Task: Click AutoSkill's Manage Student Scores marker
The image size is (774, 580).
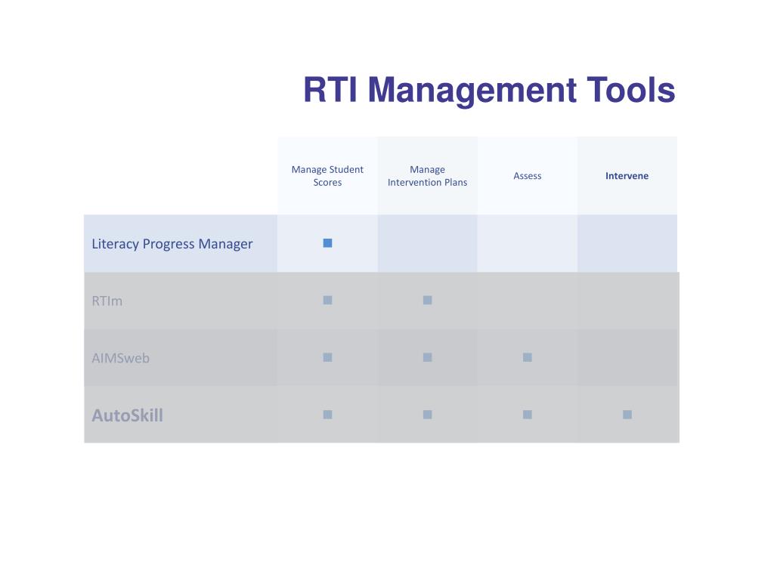Action: pos(327,415)
